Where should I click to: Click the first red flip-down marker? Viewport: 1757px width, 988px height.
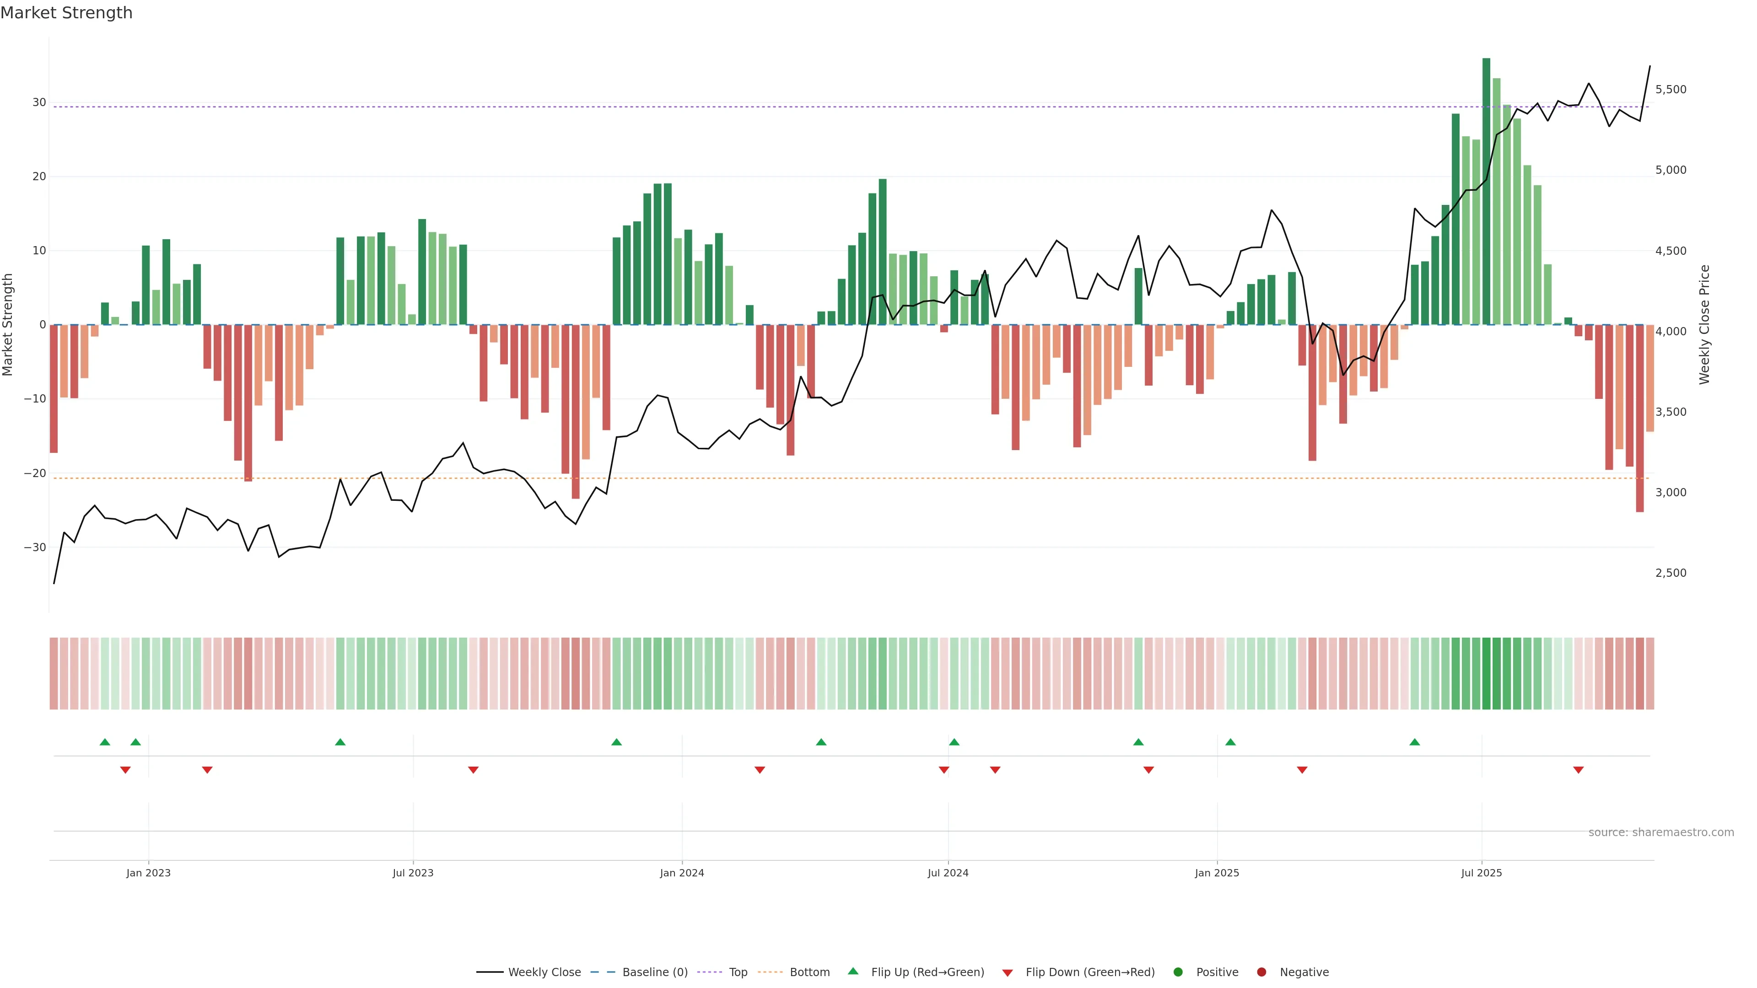[x=125, y=770]
